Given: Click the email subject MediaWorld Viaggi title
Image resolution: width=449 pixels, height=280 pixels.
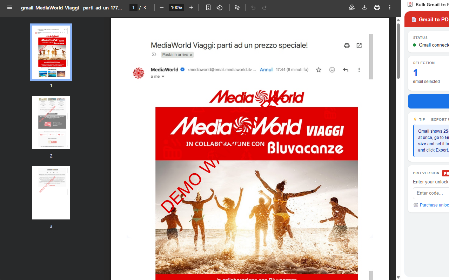Looking at the screenshot, I should click(229, 45).
